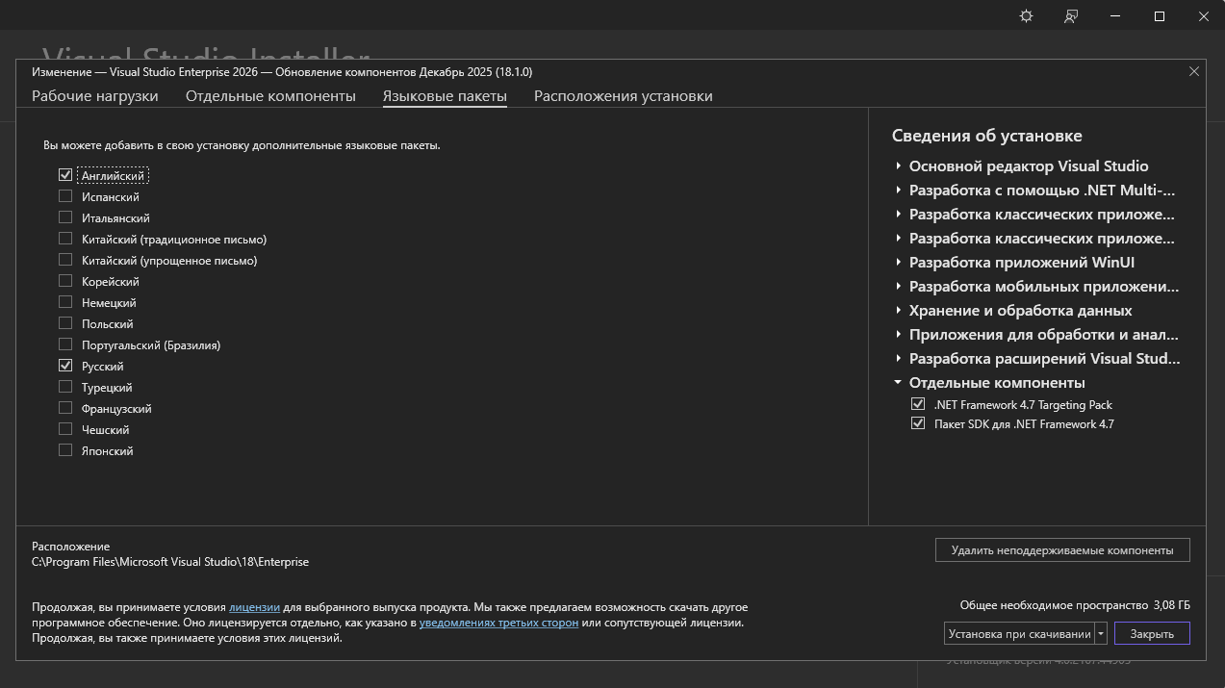
Task: Collapse the Отдельные компоненты section
Action: (x=898, y=383)
